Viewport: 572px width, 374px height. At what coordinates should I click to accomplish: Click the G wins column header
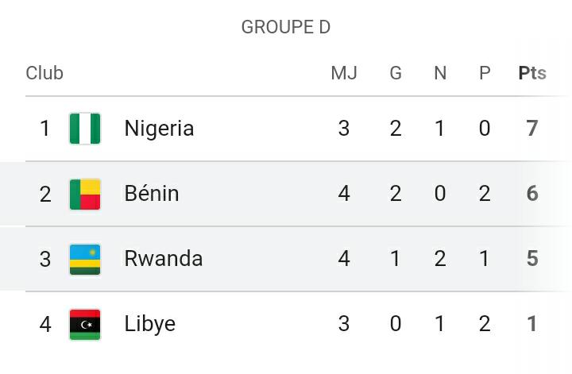tap(396, 73)
